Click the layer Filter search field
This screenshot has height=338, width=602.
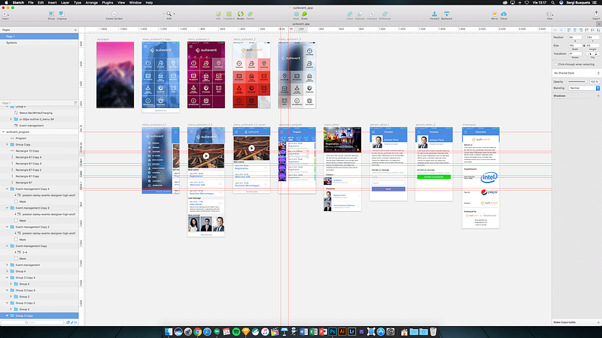[x=32, y=323]
